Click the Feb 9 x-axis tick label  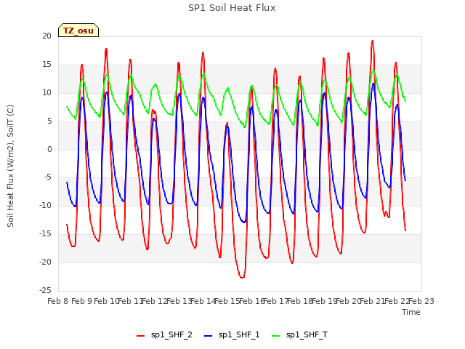(x=82, y=301)
